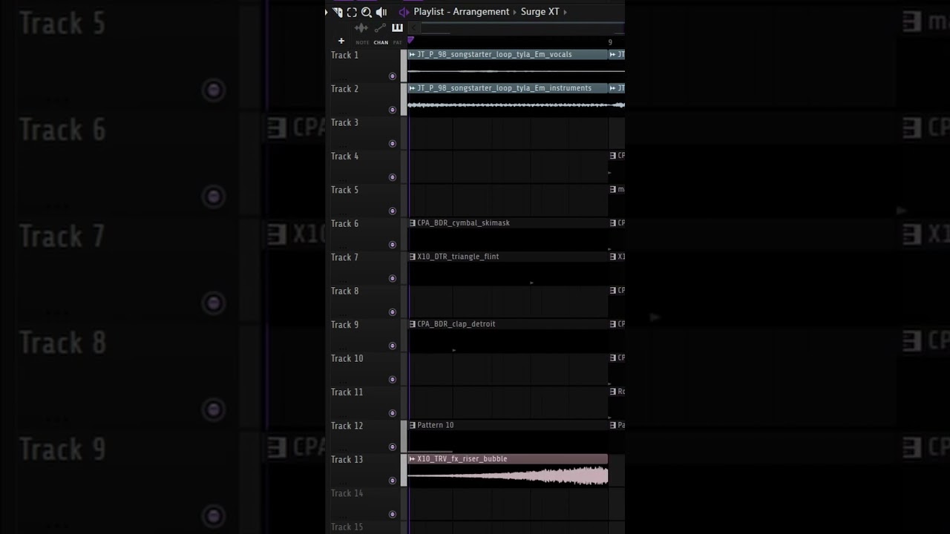Click X10_DTR_triangle_flint clip name

pos(458,257)
